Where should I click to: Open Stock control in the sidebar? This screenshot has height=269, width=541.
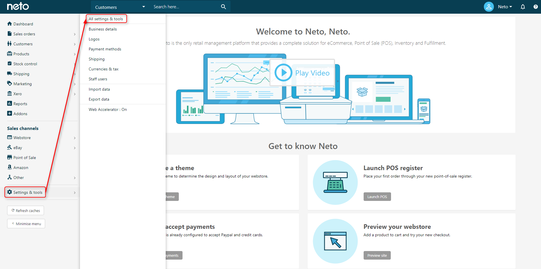pos(25,64)
